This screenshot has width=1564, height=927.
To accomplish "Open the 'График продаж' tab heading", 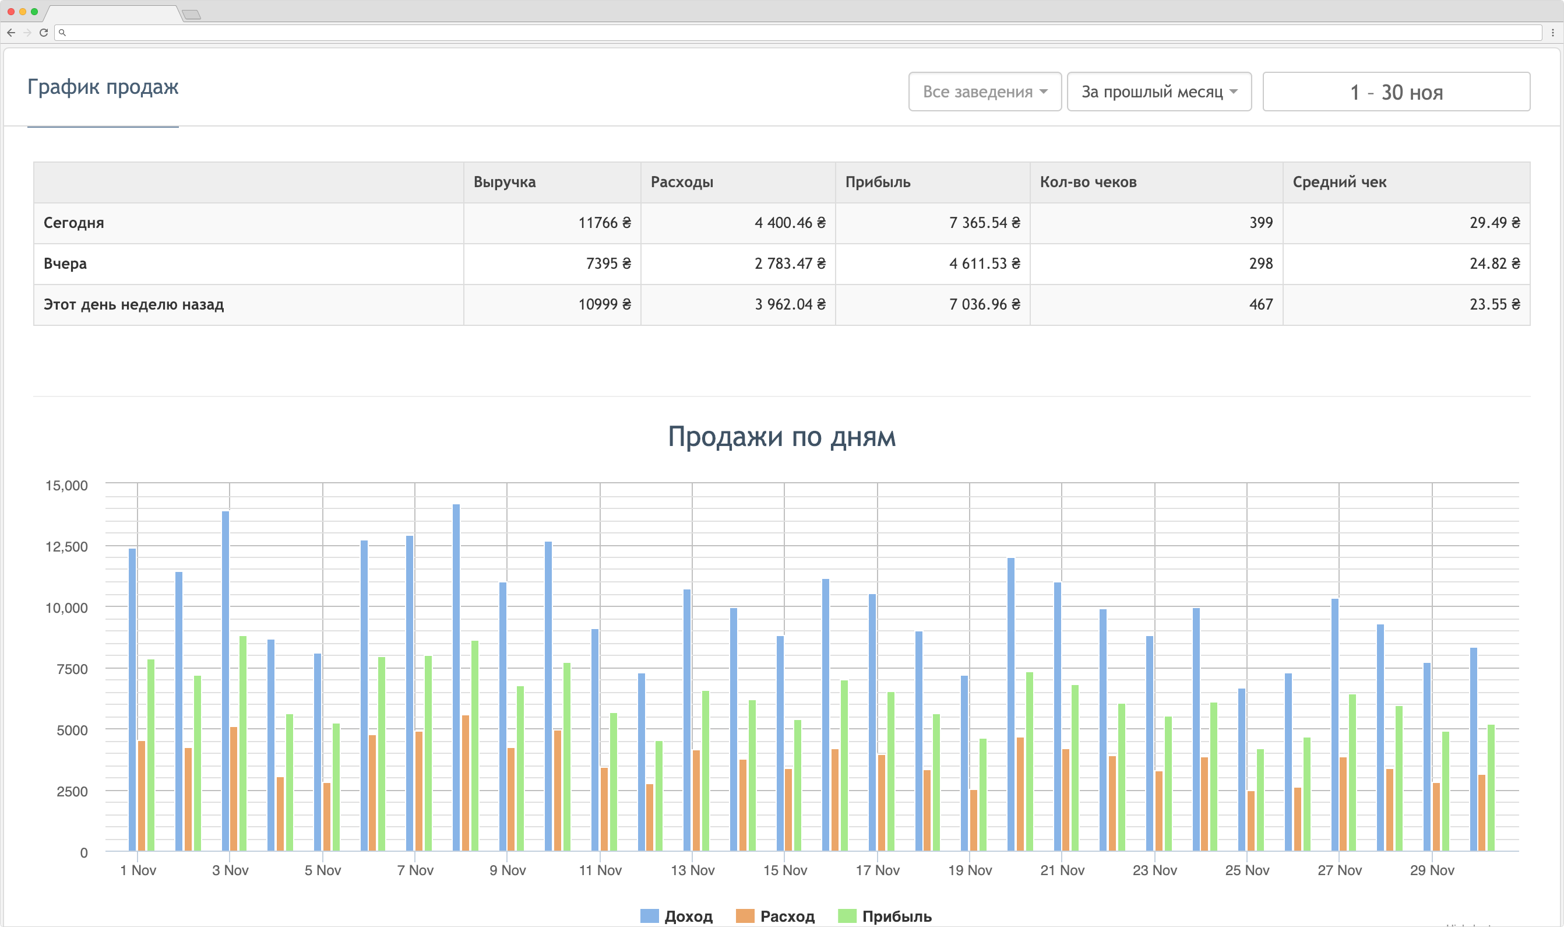I will 103,87.
